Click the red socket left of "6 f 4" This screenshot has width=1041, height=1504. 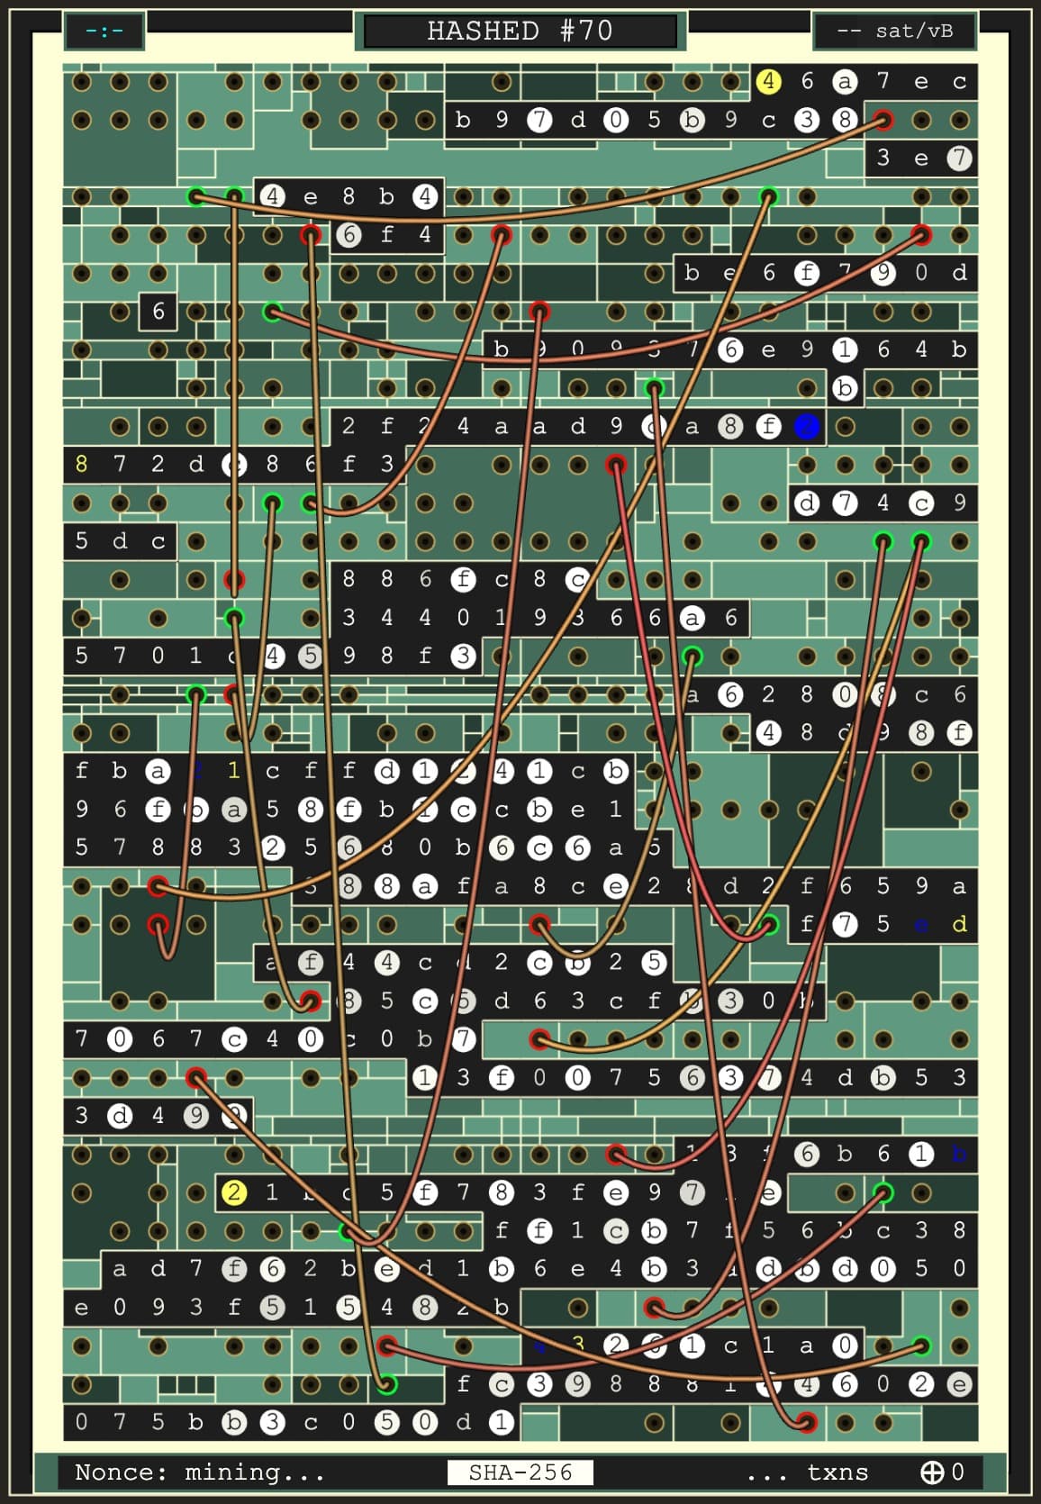tap(311, 235)
